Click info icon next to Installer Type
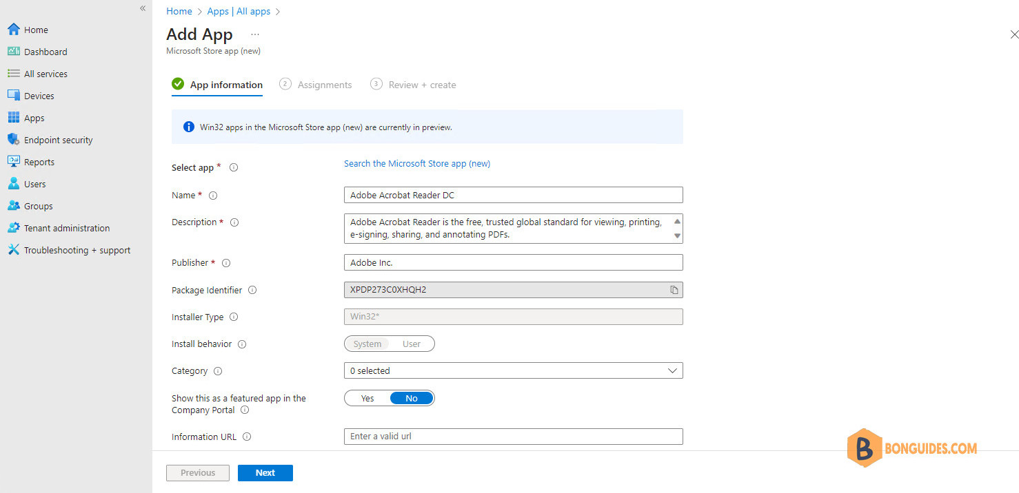 (234, 317)
